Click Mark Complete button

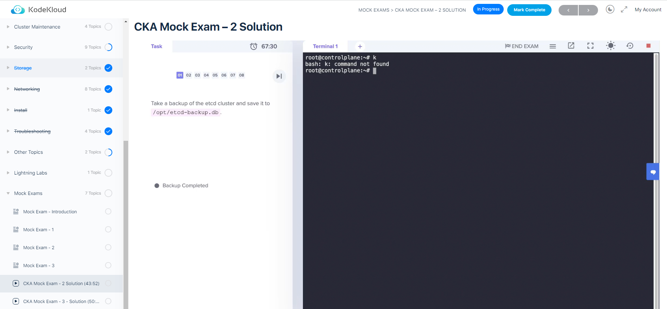click(529, 10)
